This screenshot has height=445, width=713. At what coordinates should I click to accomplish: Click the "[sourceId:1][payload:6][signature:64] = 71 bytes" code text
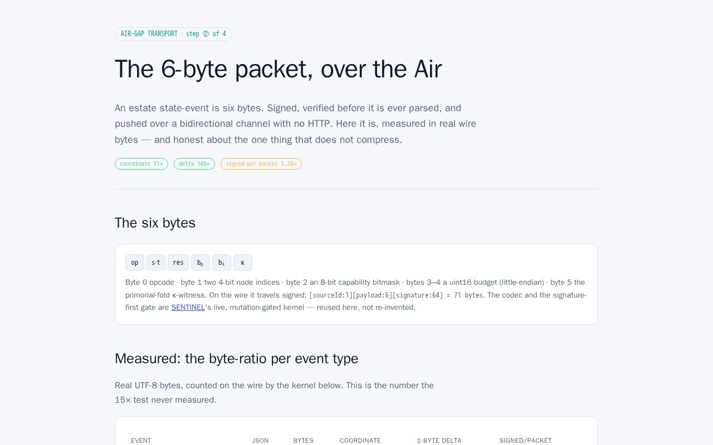pyautogui.click(x=396, y=295)
